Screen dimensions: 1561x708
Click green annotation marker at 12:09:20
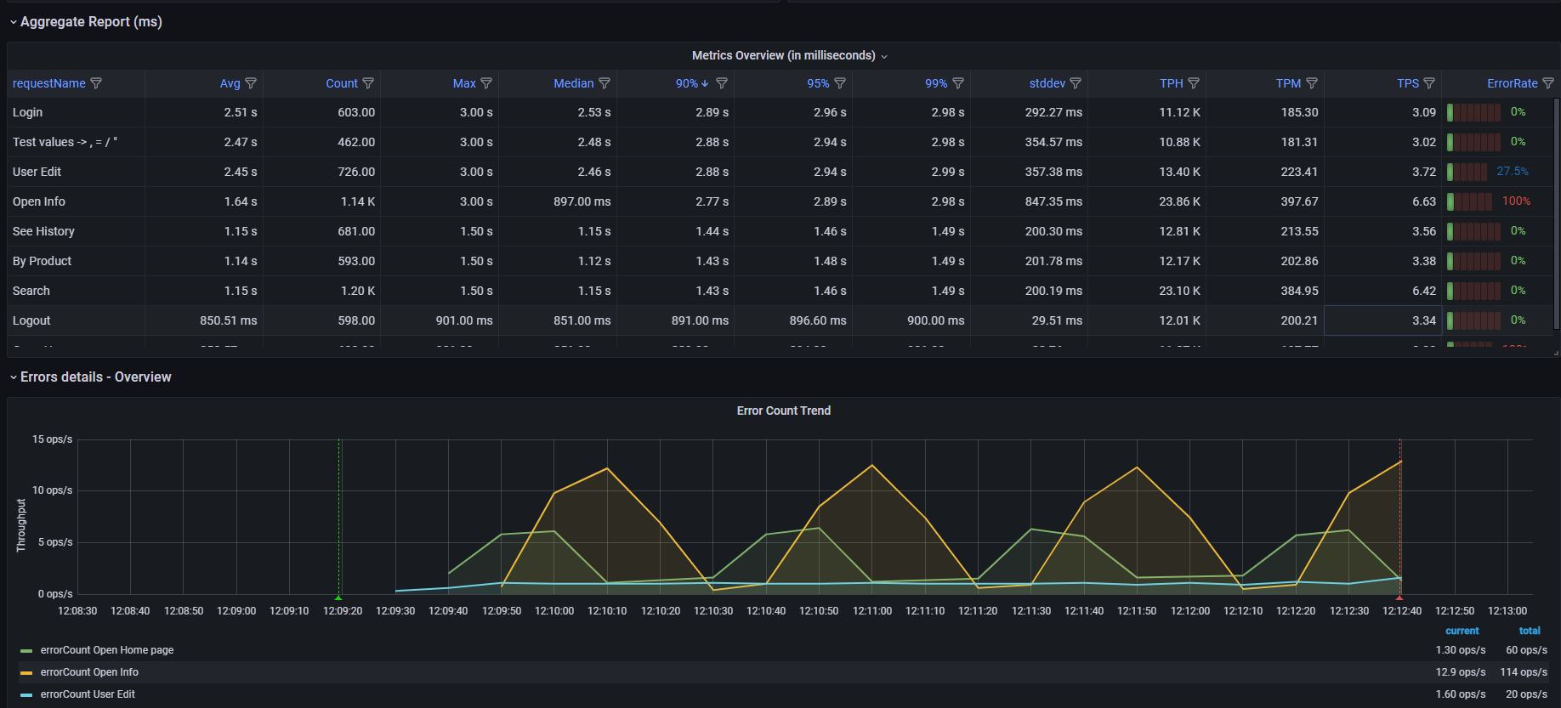tap(338, 598)
